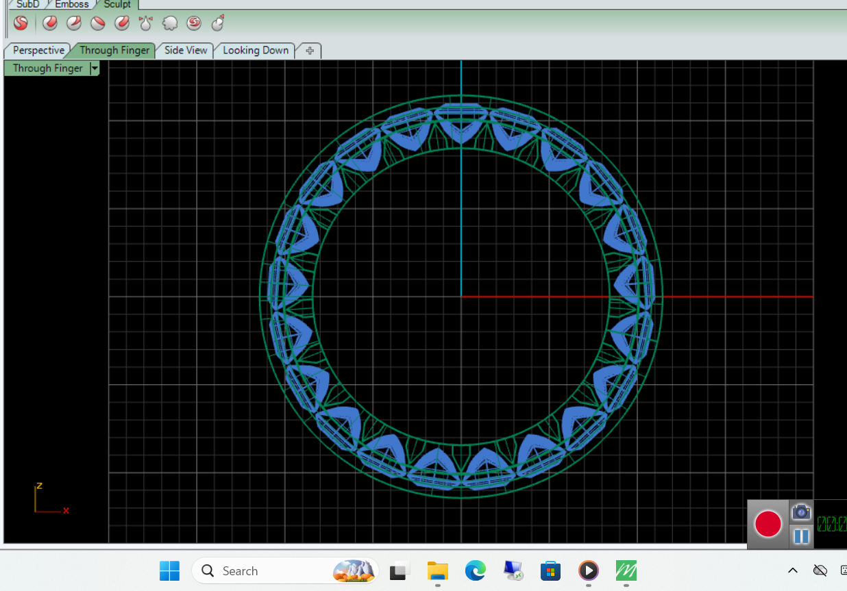Viewport: 847px width, 591px height.
Task: Take a screenshot with the camera icon
Action: point(801,512)
